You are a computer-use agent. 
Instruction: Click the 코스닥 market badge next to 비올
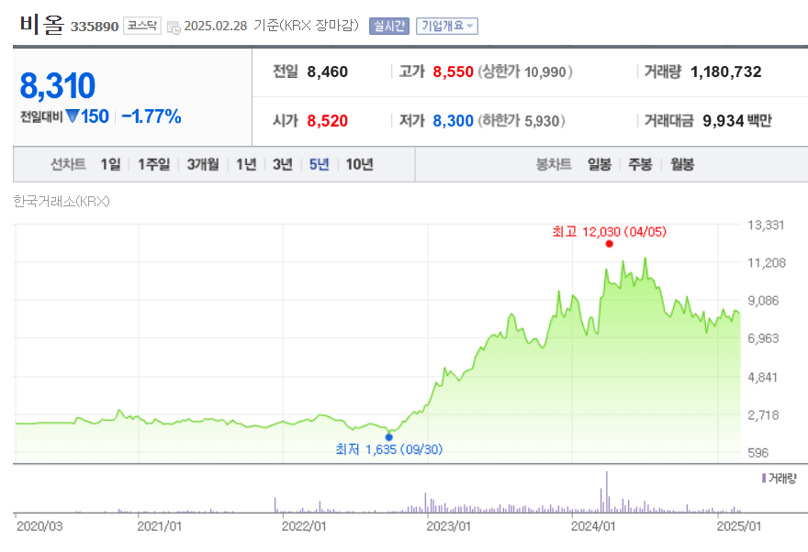pos(139,26)
